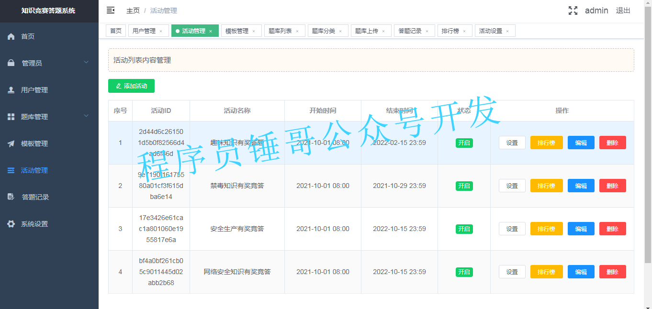Click the 开启 status badge for 安全生产有奖竞答
This screenshot has height=309, width=652.
(464, 229)
